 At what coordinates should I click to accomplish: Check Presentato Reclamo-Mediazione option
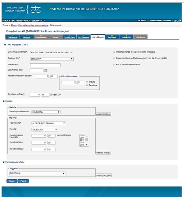[x=114, y=58]
